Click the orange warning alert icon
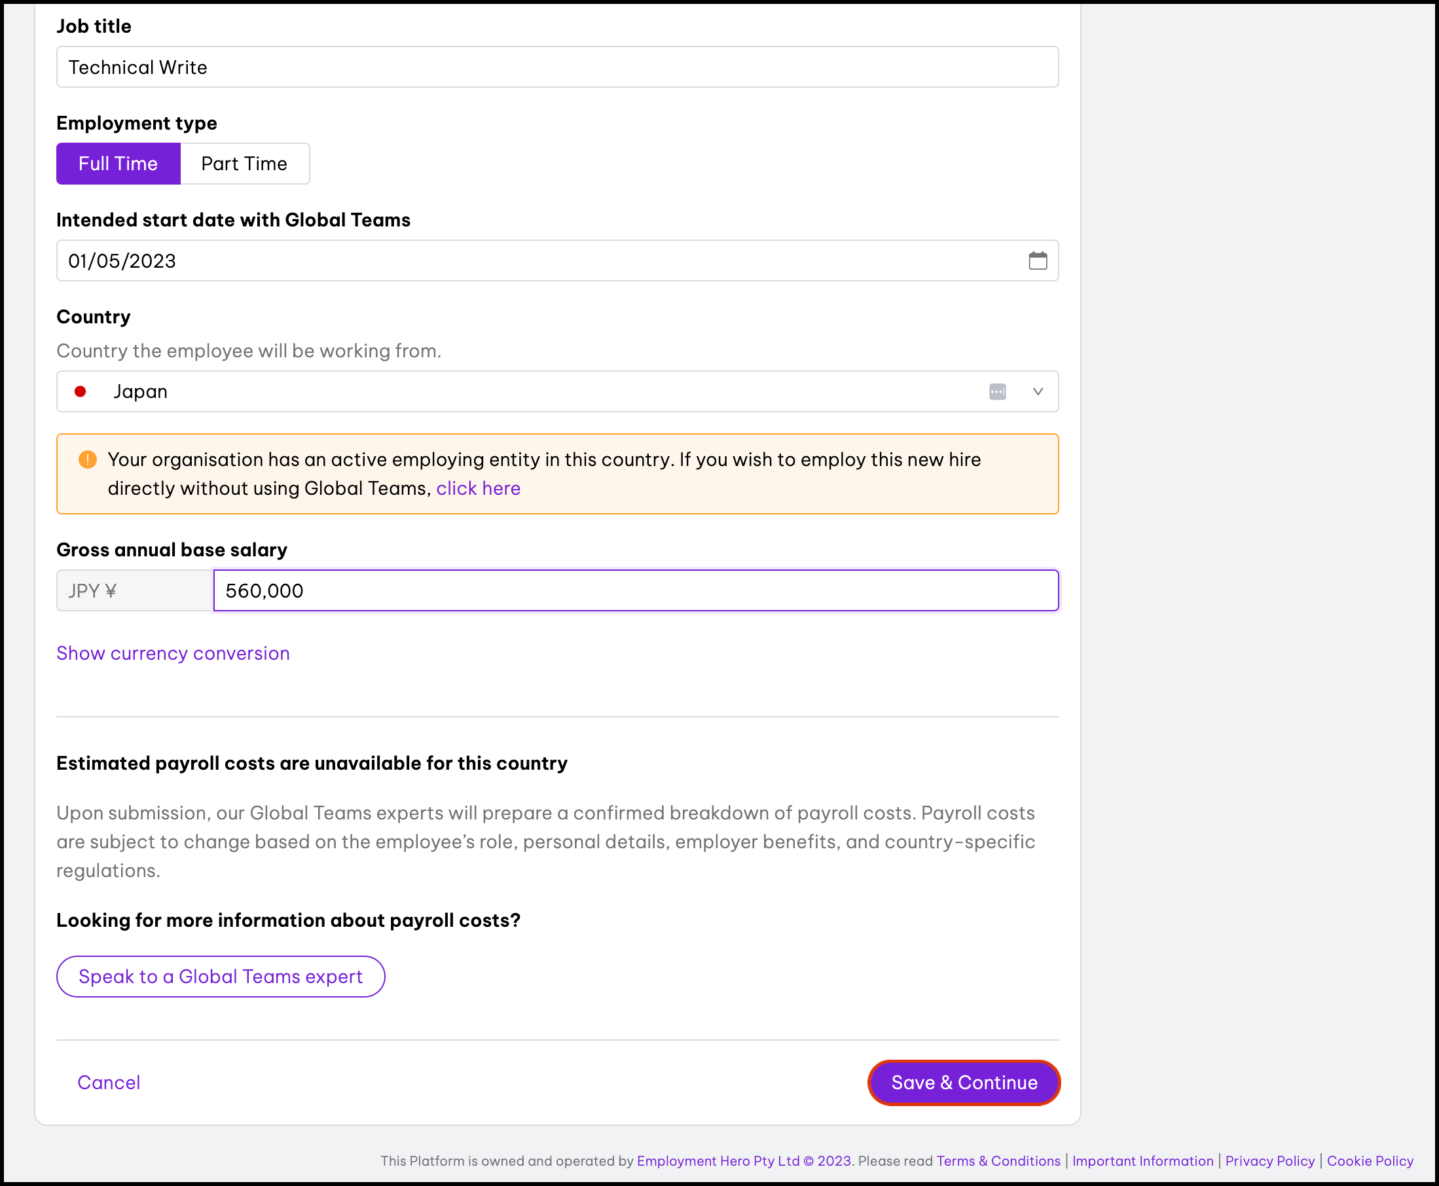This screenshot has width=1439, height=1186. [88, 459]
